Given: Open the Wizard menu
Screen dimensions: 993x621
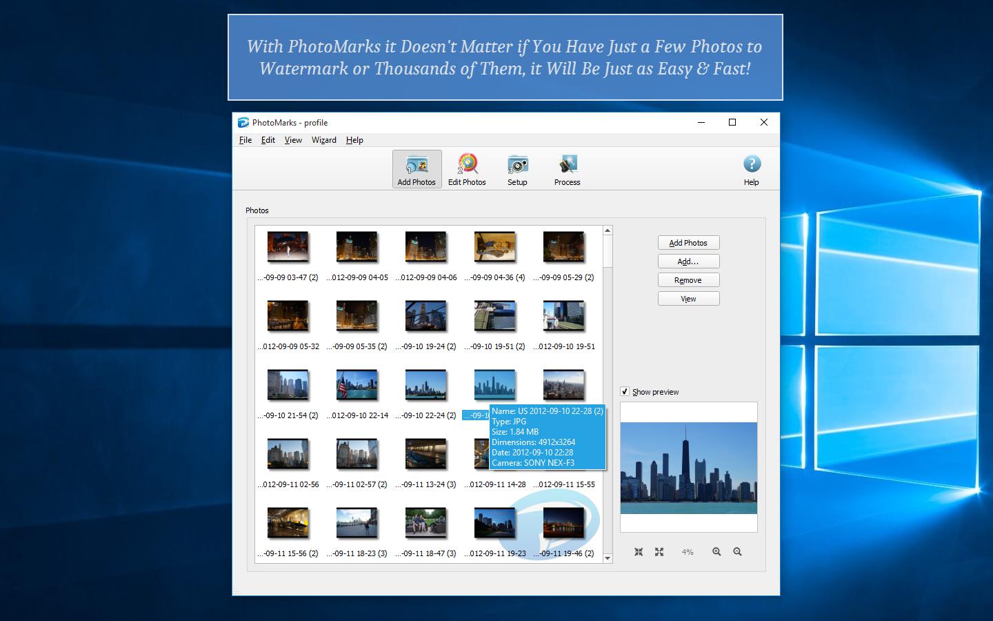Looking at the screenshot, I should (x=323, y=140).
